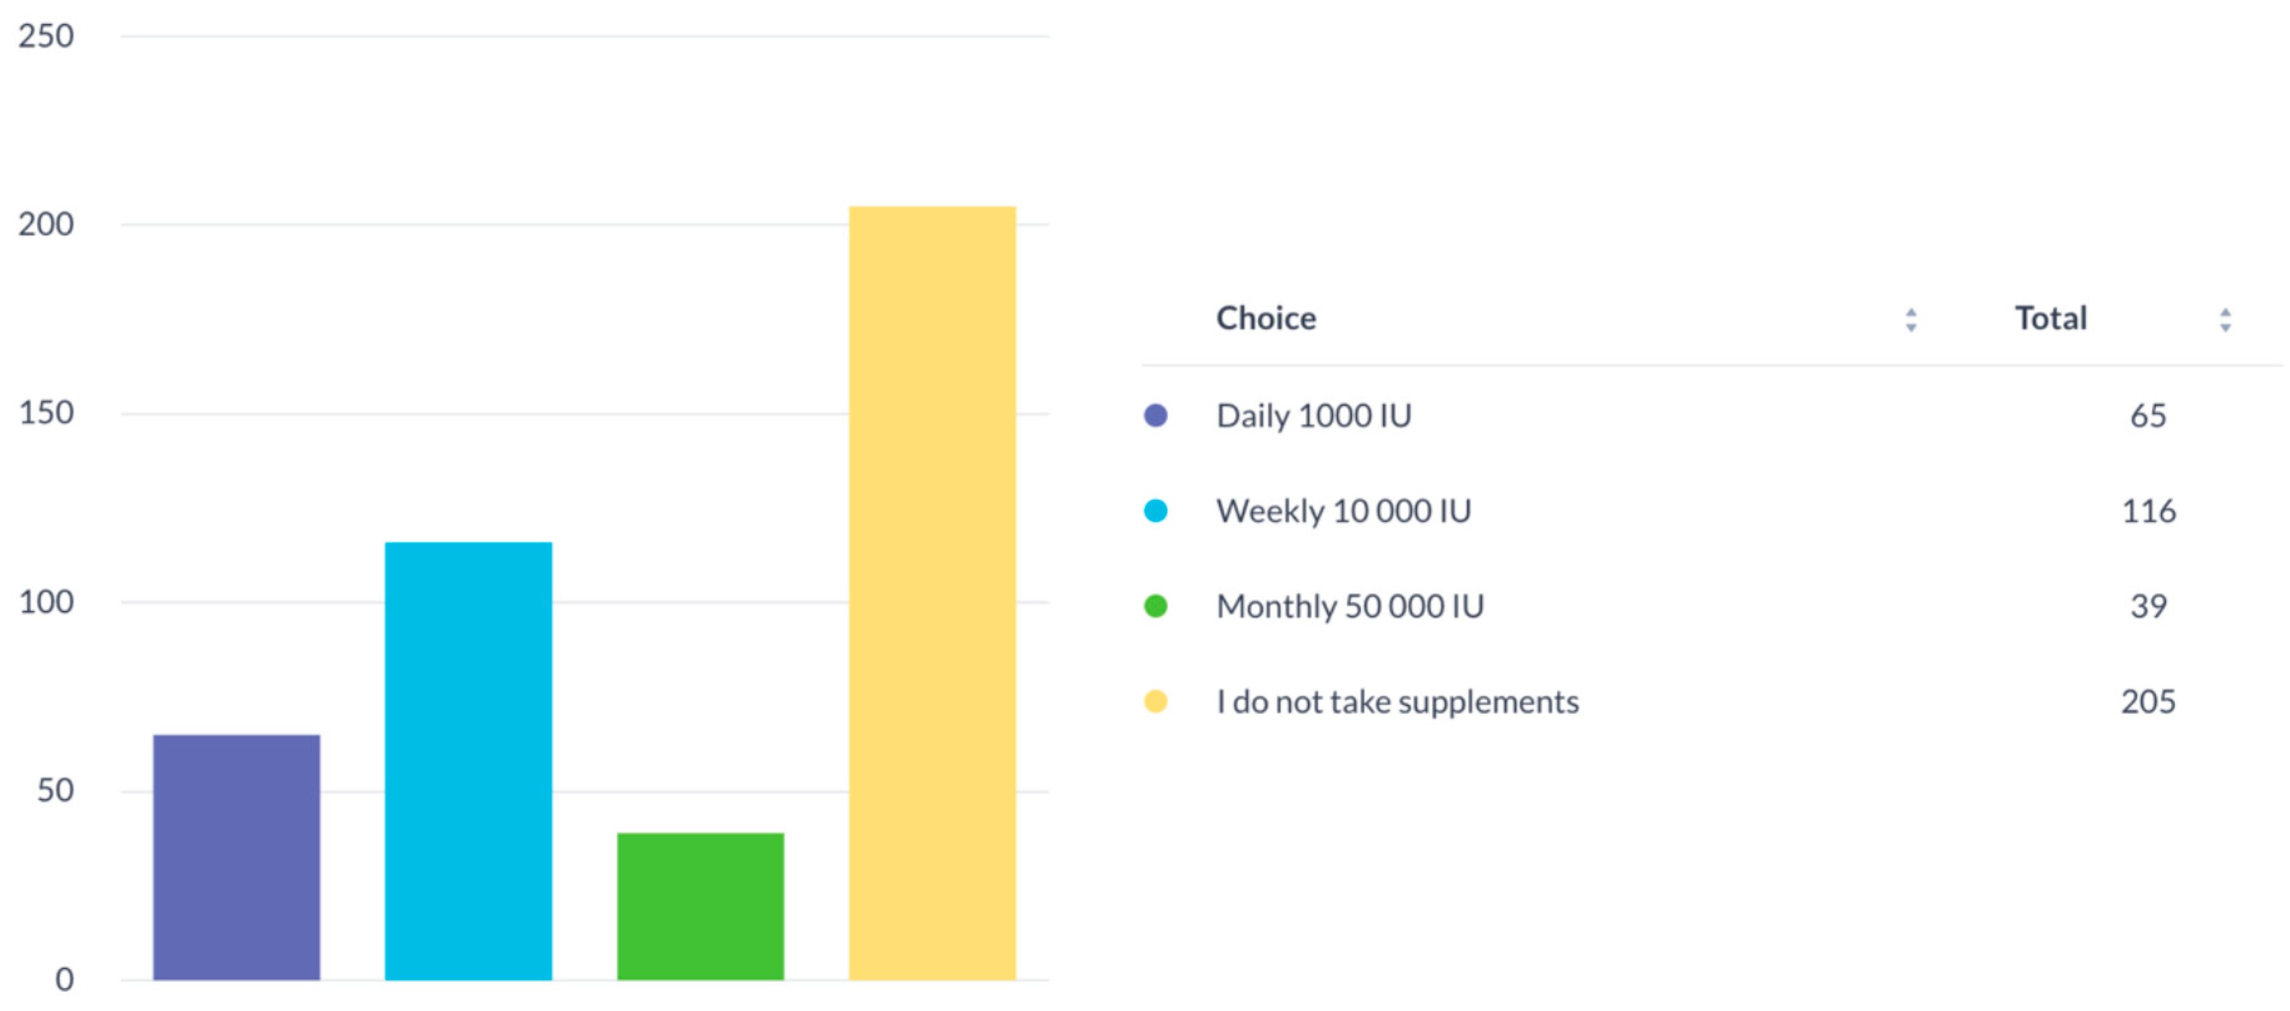Click the Choice column header
Image resolution: width=2290 pixels, height=1011 pixels.
point(1266,318)
